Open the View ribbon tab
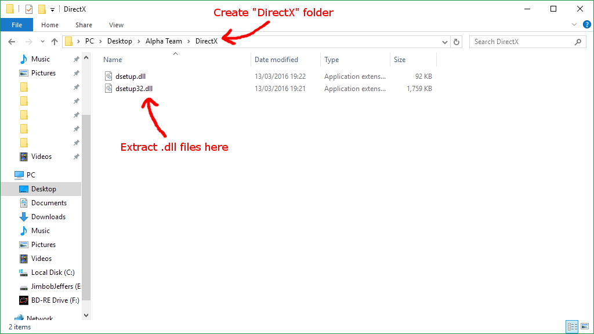This screenshot has width=594, height=334. (x=116, y=25)
